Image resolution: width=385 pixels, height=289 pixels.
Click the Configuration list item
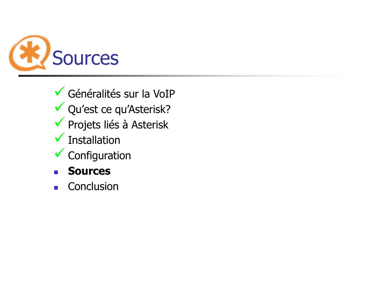click(x=99, y=156)
